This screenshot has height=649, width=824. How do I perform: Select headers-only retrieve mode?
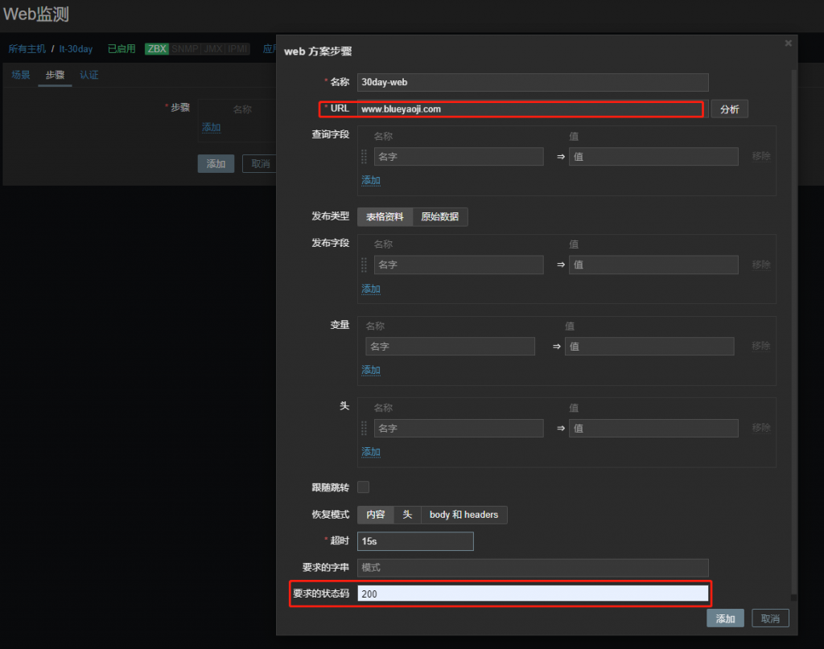pyautogui.click(x=407, y=515)
